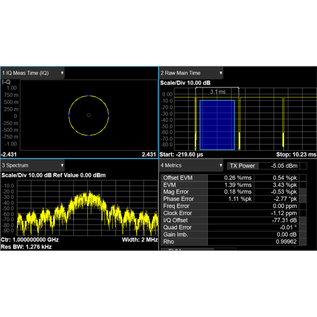Expand the Metrics window dropdown
This screenshot has height=317, width=317.
tap(220, 165)
